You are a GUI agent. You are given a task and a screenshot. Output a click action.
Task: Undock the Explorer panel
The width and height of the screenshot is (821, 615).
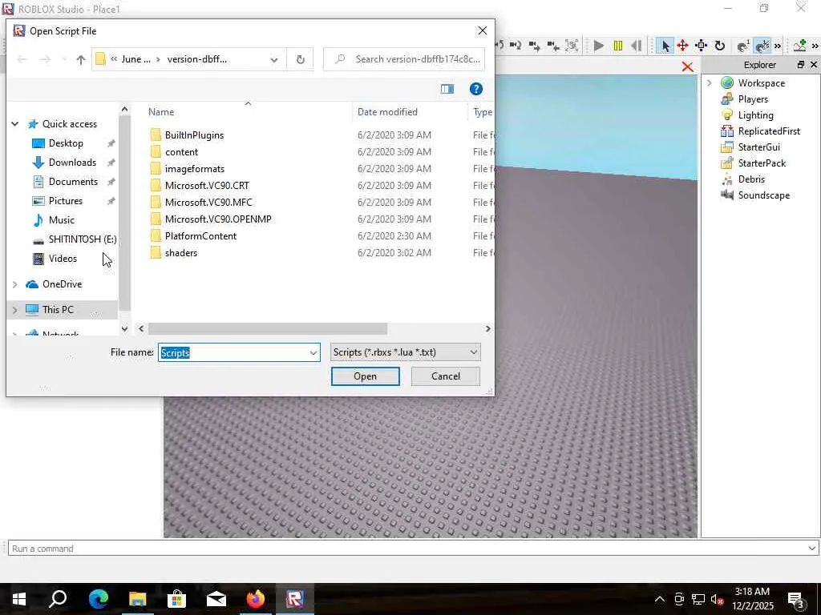point(801,64)
